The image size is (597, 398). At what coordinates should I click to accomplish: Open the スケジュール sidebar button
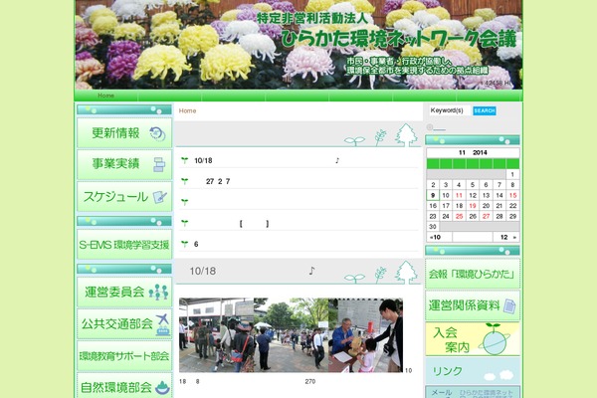[x=124, y=197]
